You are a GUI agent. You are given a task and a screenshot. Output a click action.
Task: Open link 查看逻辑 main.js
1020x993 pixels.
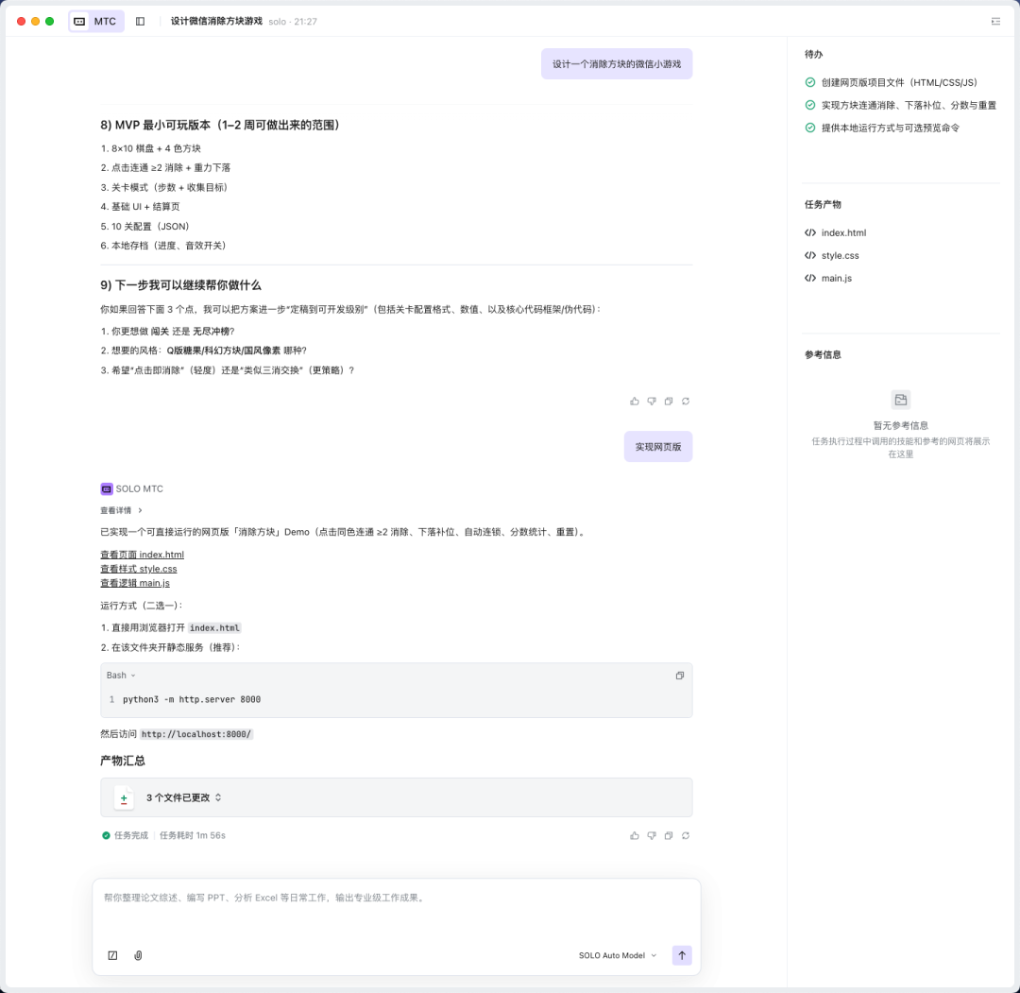[135, 583]
